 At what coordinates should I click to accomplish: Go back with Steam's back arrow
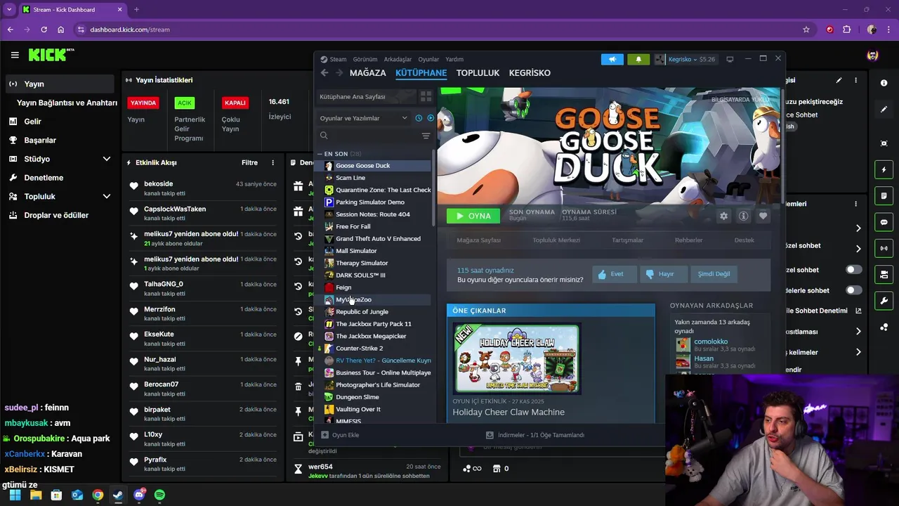(x=324, y=73)
